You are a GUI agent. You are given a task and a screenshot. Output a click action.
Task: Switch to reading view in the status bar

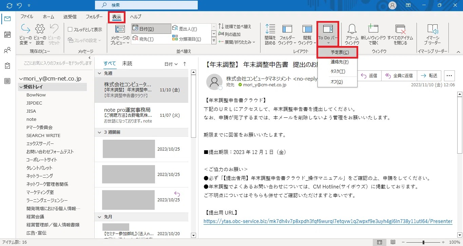(x=392, y=242)
